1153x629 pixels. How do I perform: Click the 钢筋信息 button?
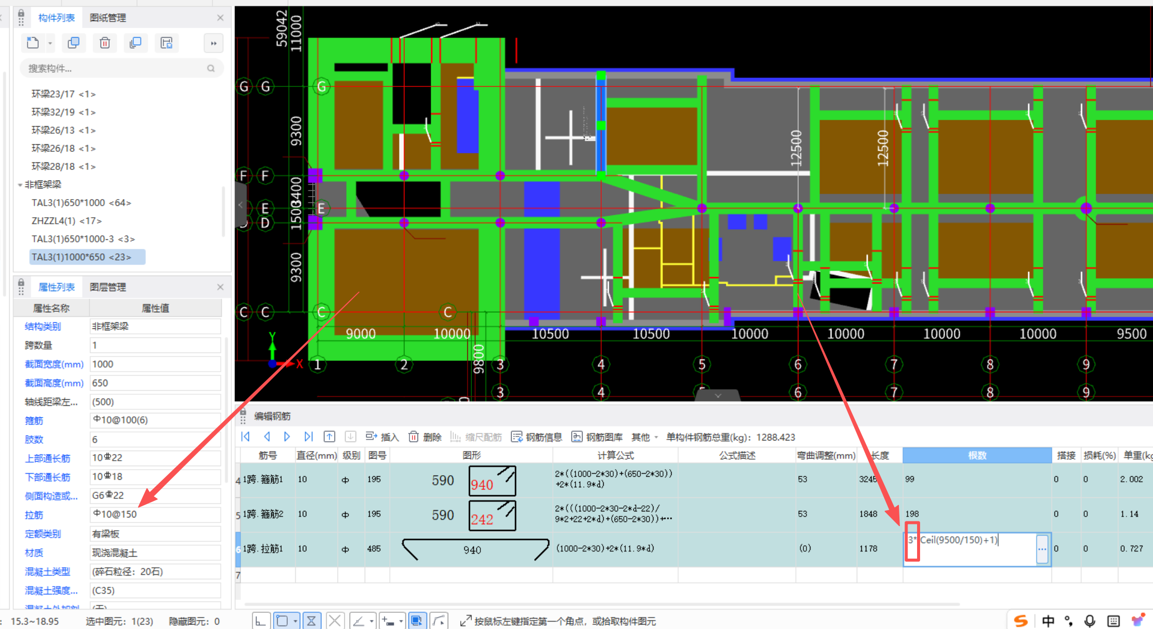(536, 437)
